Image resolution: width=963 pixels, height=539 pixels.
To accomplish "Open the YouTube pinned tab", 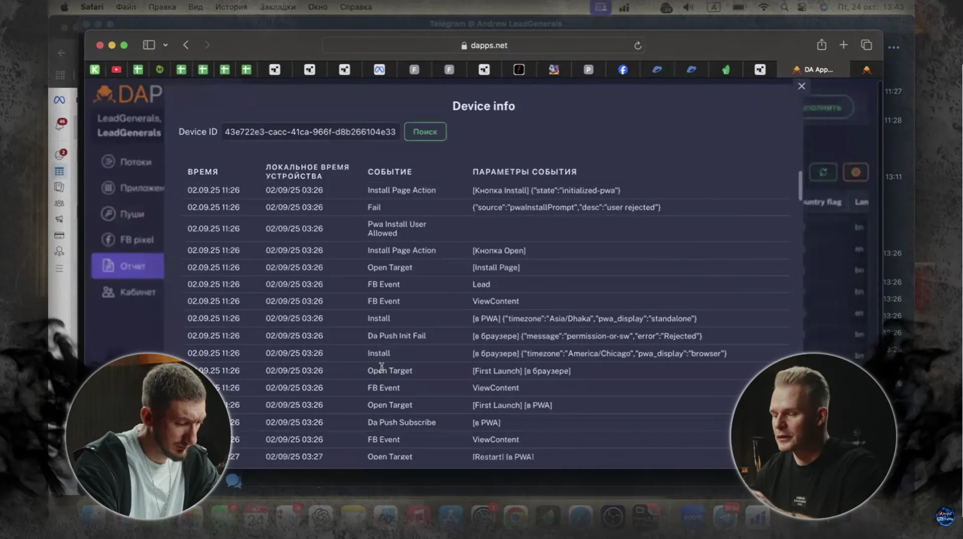I will 116,70.
